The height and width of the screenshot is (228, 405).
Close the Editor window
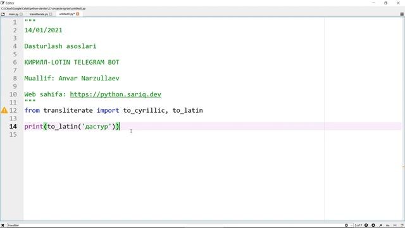(x=398, y=3)
